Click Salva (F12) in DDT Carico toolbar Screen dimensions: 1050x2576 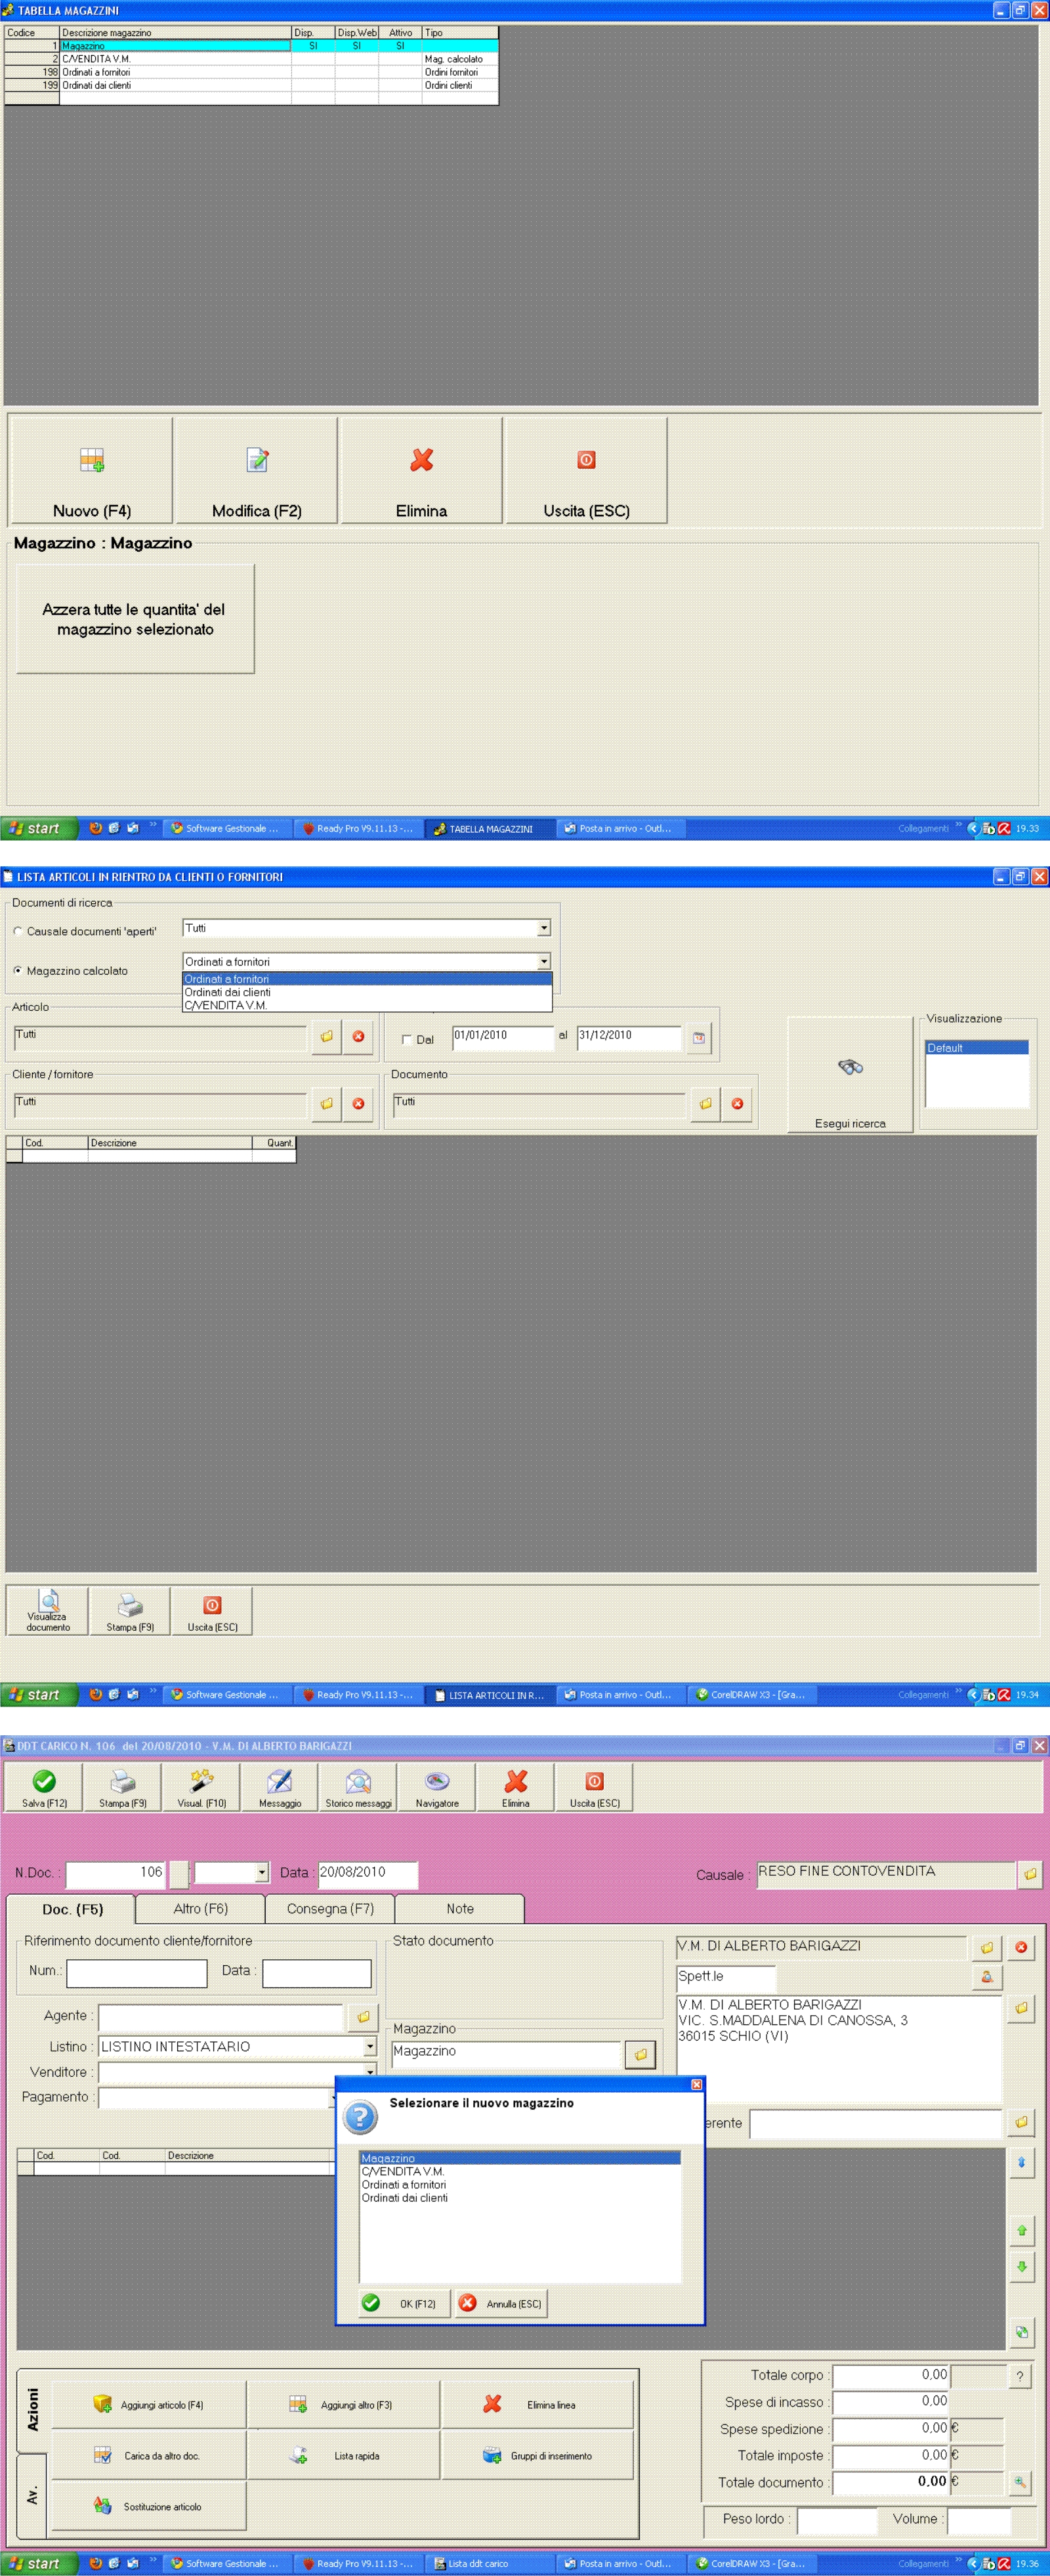44,1787
